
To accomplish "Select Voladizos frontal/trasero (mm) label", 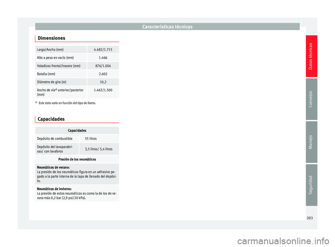I will click(59, 66).
